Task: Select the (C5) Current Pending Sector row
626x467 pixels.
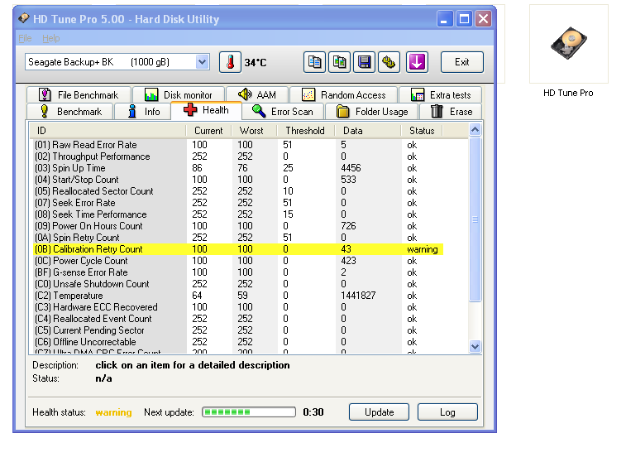Action: click(x=238, y=330)
